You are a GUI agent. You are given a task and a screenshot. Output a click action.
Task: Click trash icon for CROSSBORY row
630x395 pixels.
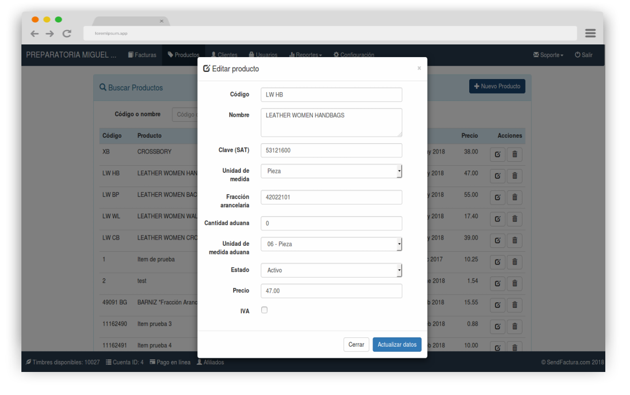[514, 155]
